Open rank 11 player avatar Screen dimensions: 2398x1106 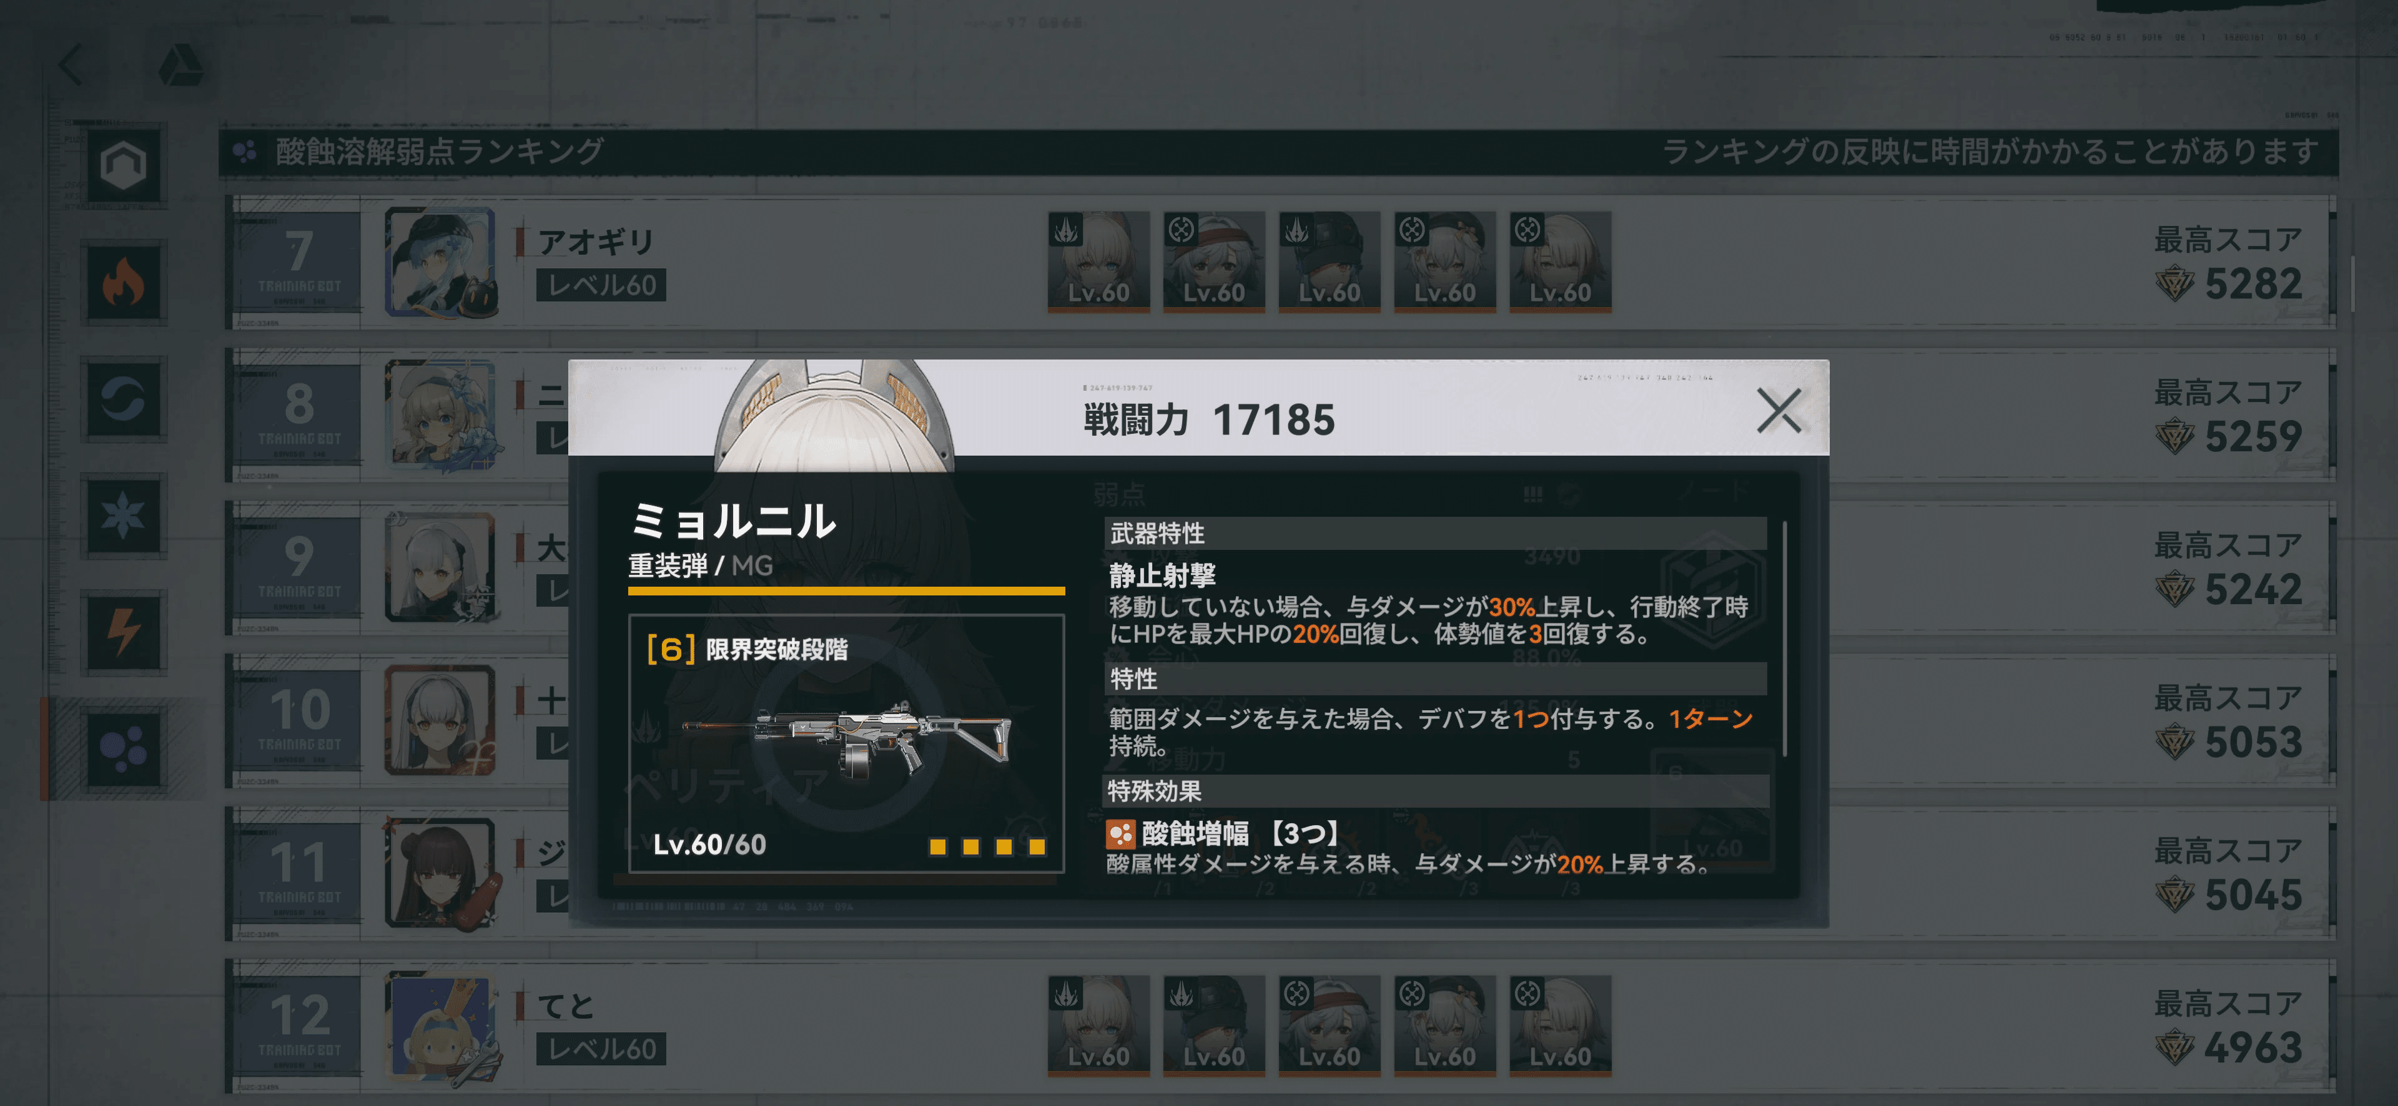[x=440, y=873]
